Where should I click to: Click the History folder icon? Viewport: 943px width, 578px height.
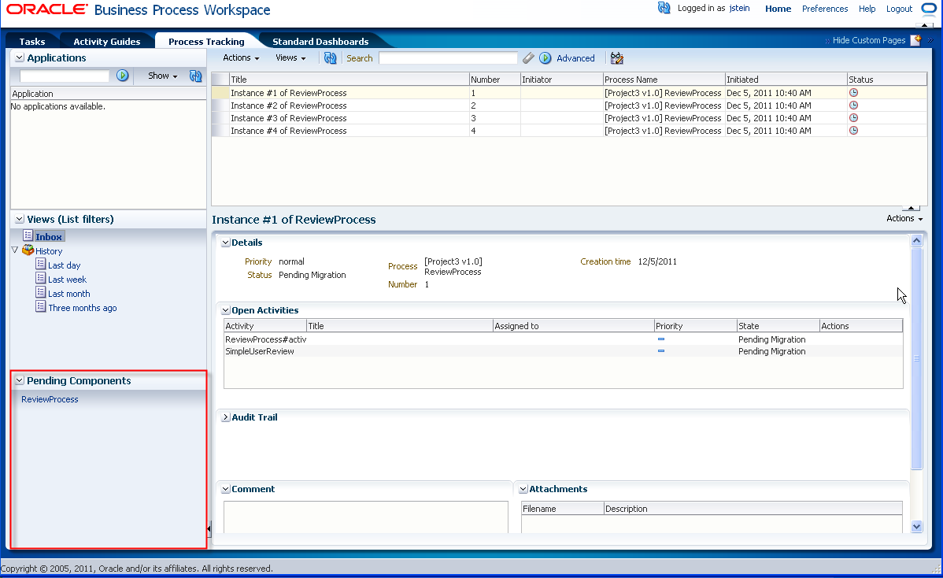click(28, 250)
